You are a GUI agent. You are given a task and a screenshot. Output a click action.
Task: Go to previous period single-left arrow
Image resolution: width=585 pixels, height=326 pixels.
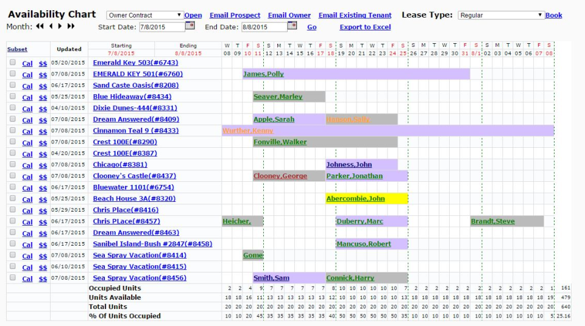pyautogui.click(x=51, y=26)
